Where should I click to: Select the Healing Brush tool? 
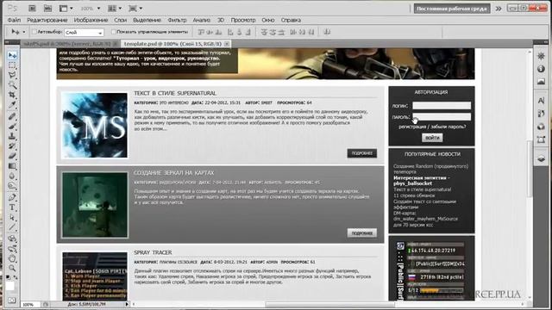pyautogui.click(x=12, y=116)
